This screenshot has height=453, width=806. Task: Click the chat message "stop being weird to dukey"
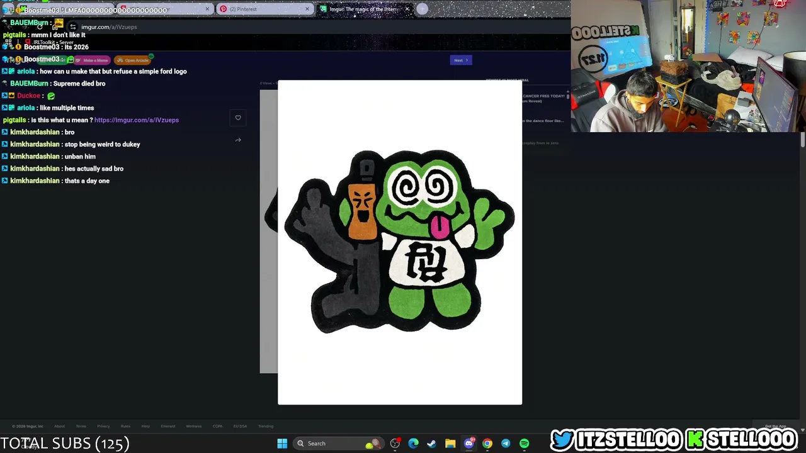tap(103, 145)
